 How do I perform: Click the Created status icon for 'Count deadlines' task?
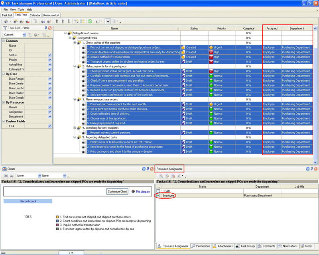pyautogui.click(x=183, y=52)
